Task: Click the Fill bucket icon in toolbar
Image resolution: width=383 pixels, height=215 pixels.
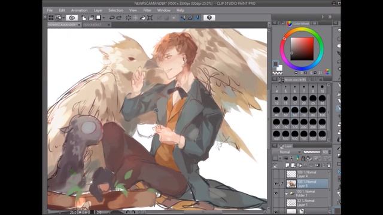Action: [x=142, y=18]
